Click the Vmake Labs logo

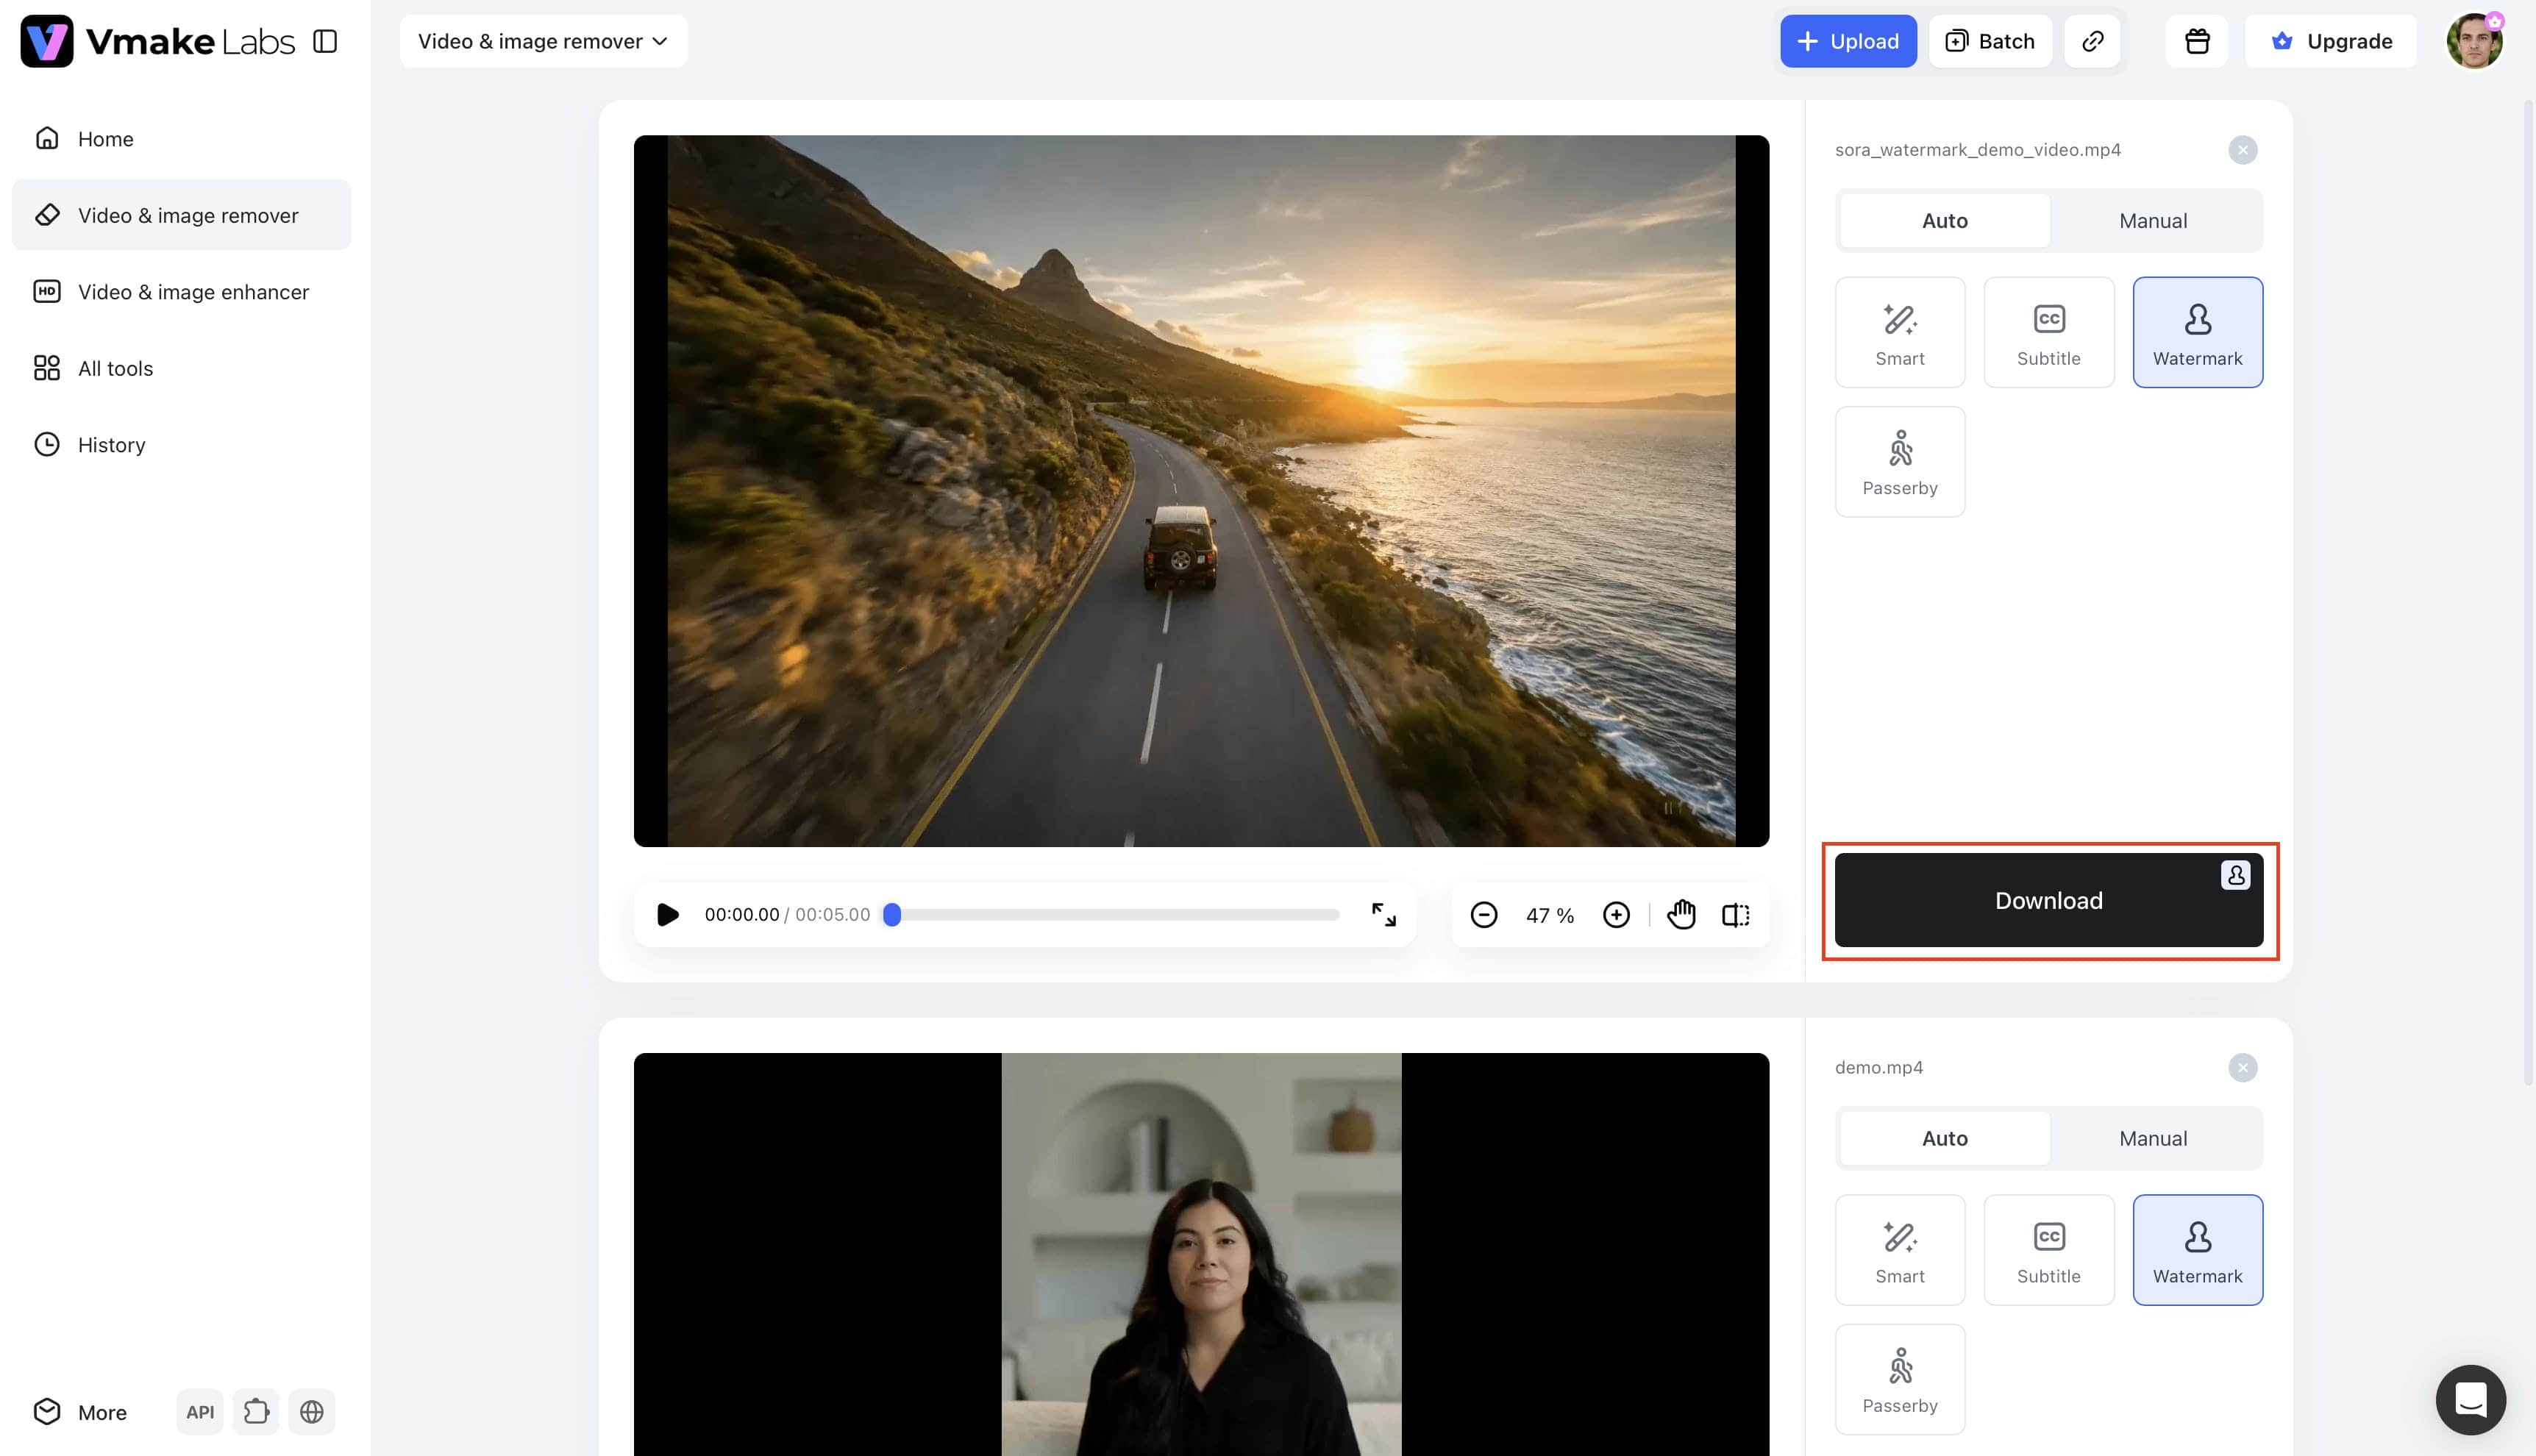coord(158,41)
